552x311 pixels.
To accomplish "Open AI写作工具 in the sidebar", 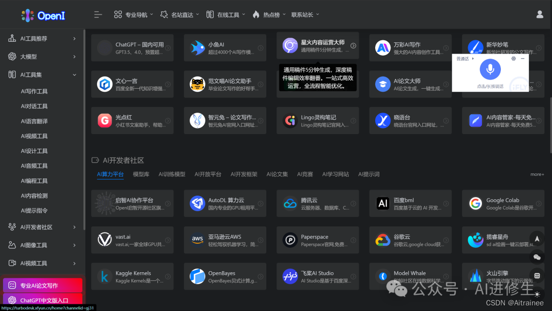I will 34,91.
